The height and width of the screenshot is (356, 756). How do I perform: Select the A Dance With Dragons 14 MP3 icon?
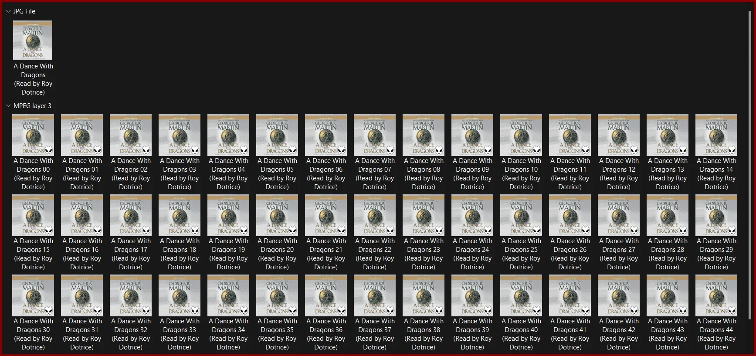pos(716,135)
